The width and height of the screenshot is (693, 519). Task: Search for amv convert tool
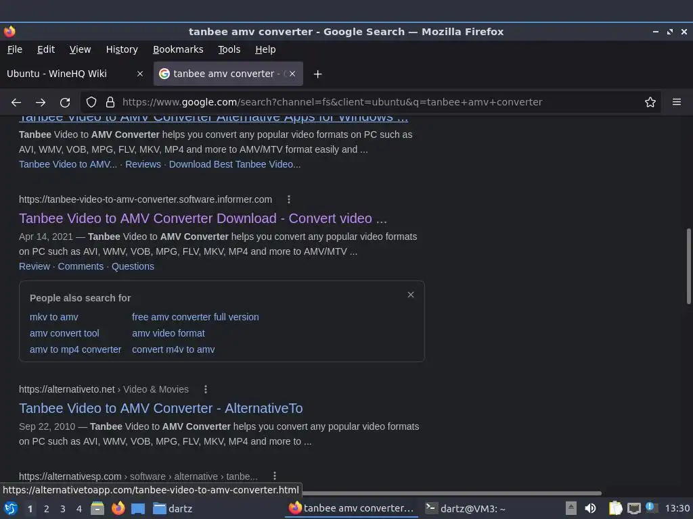[x=64, y=333]
